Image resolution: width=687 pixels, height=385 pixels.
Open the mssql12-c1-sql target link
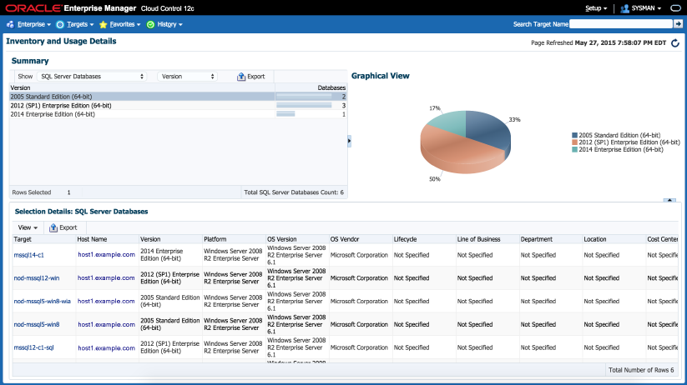(x=33, y=347)
